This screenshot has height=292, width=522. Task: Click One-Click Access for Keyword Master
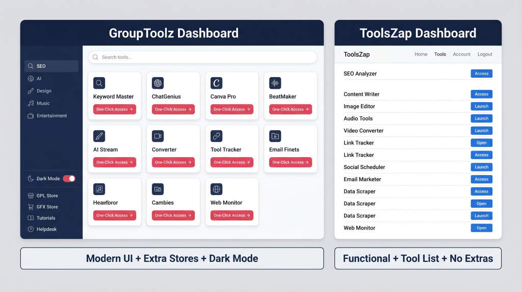[115, 109]
